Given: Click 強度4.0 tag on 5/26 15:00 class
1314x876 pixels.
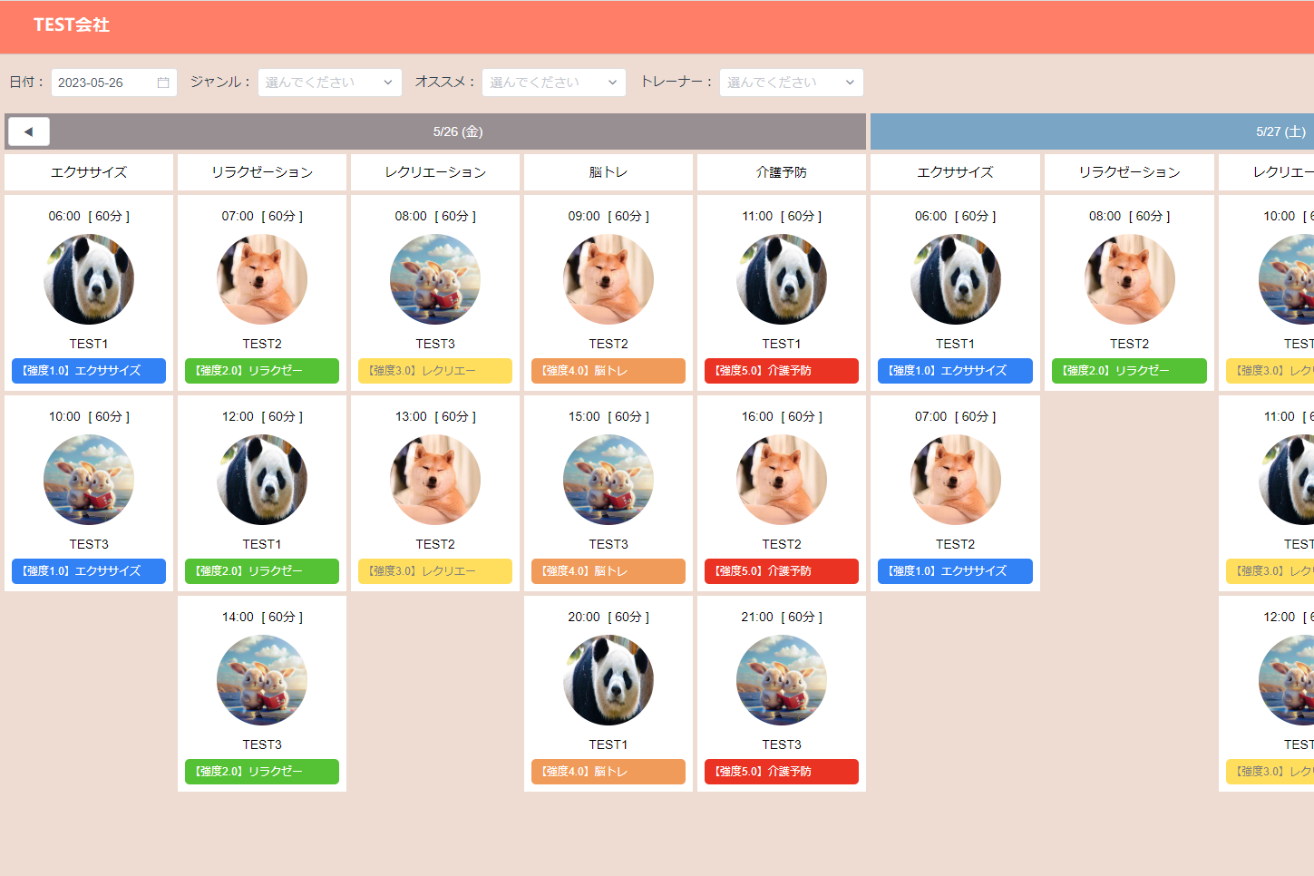Looking at the screenshot, I should click(x=608, y=571).
